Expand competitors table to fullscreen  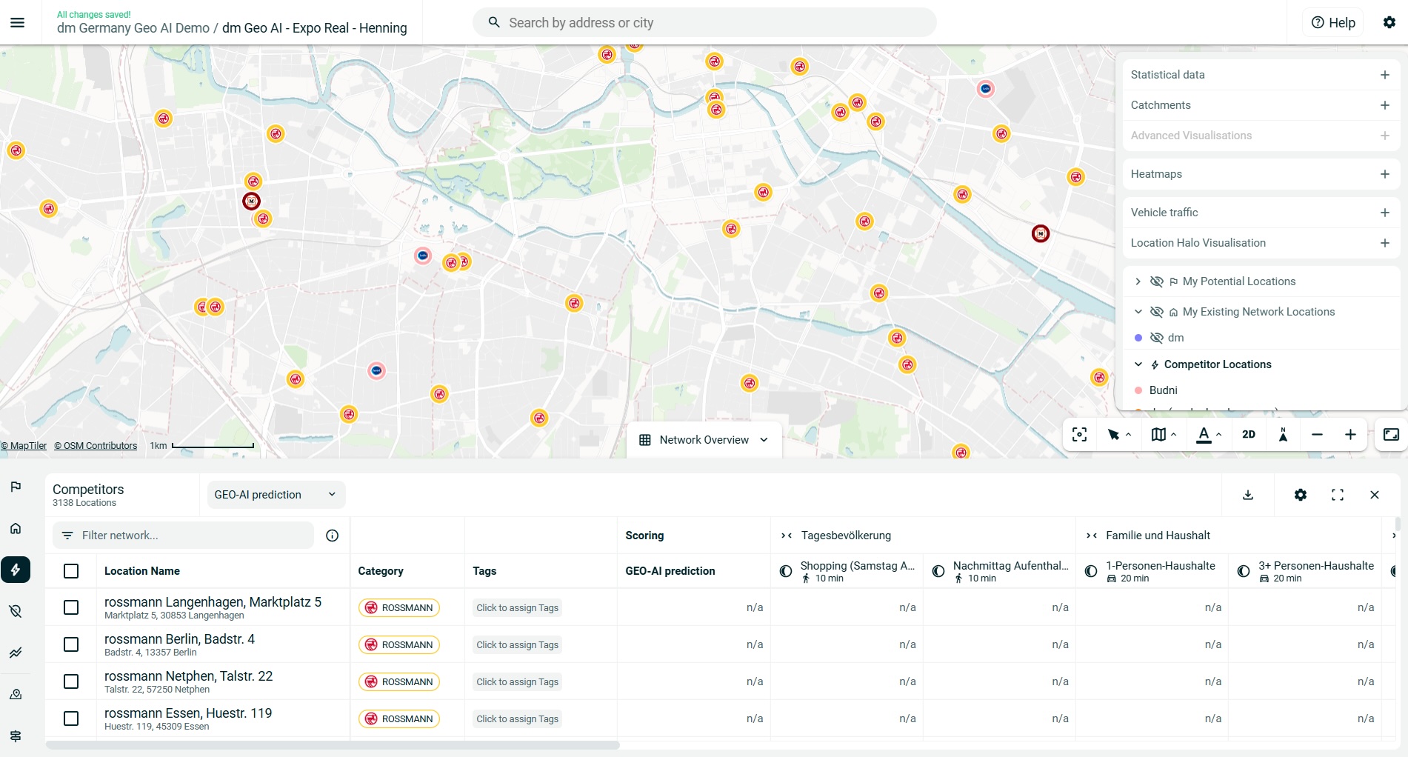1338,495
